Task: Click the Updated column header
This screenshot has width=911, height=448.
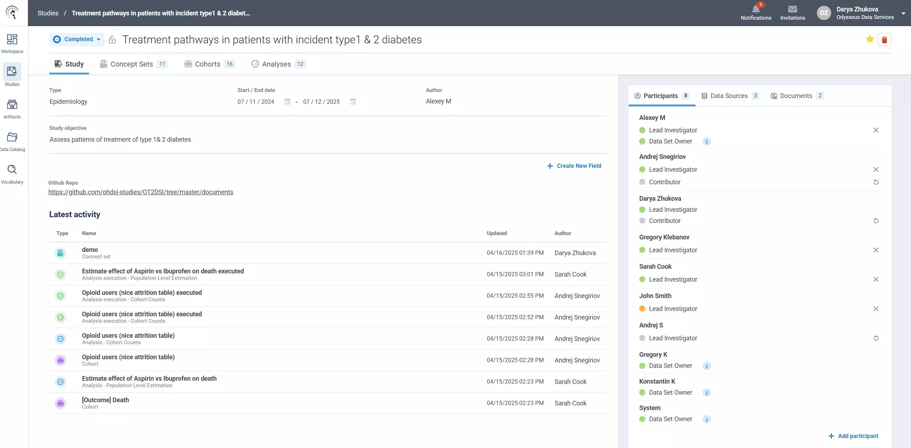Action: pos(497,233)
